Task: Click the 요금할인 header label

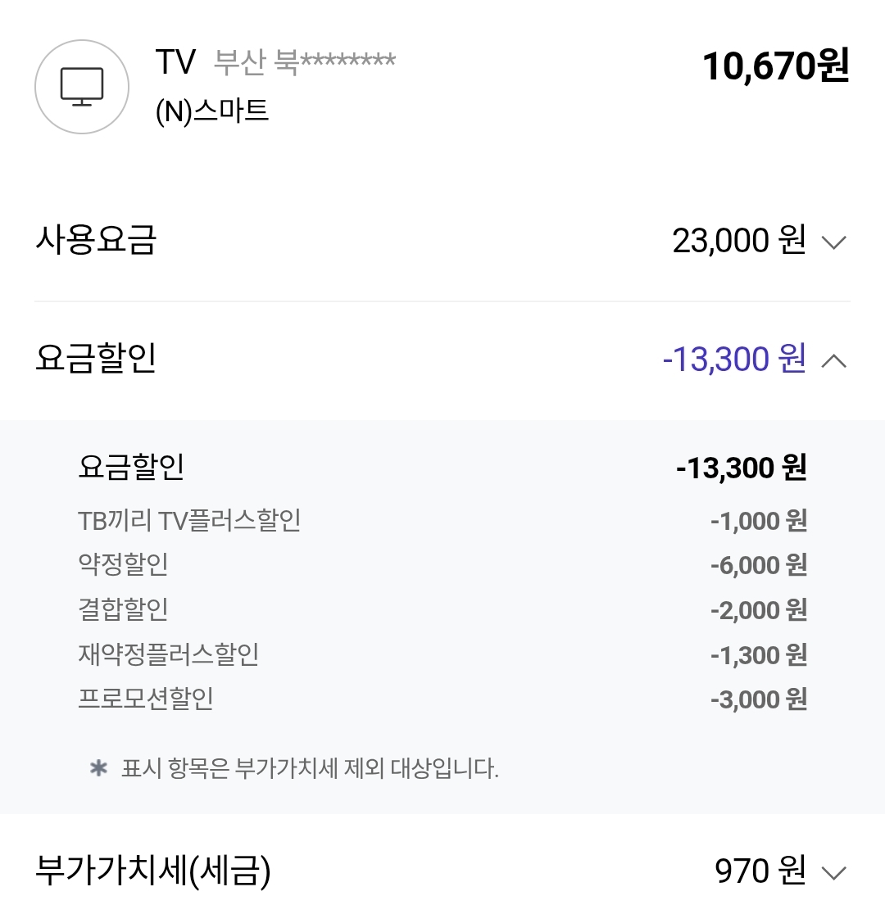Action: coord(95,358)
